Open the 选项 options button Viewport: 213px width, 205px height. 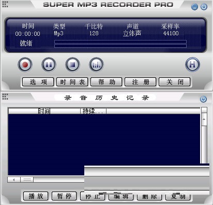[38, 82]
